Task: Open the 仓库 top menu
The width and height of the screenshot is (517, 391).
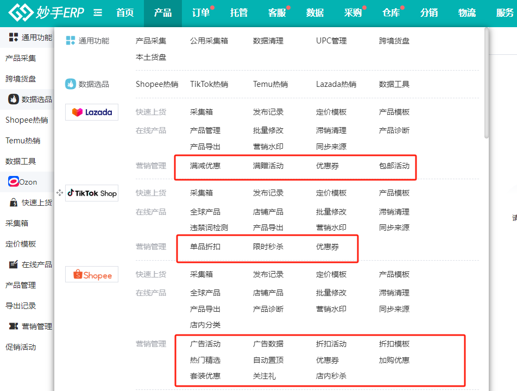Action: (391, 13)
